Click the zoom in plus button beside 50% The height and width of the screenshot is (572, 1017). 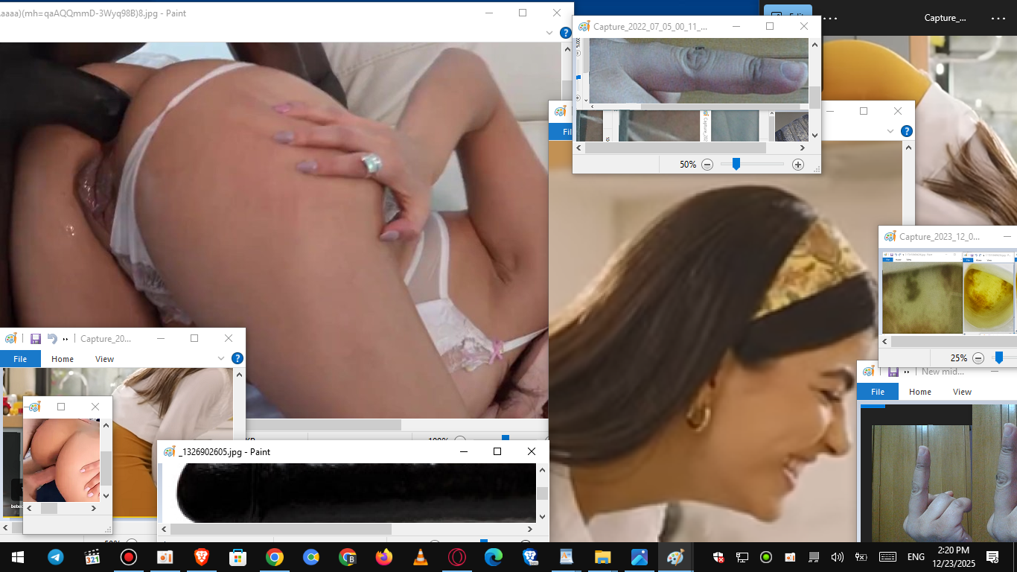(798, 165)
